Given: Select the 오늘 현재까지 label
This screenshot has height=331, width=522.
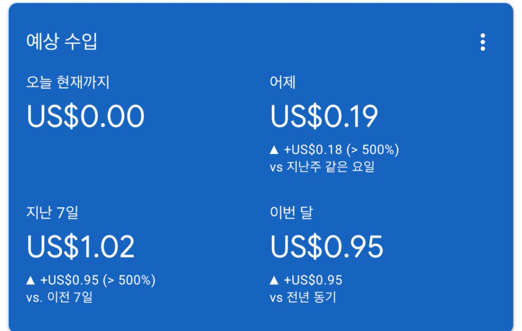Looking at the screenshot, I should (x=68, y=83).
